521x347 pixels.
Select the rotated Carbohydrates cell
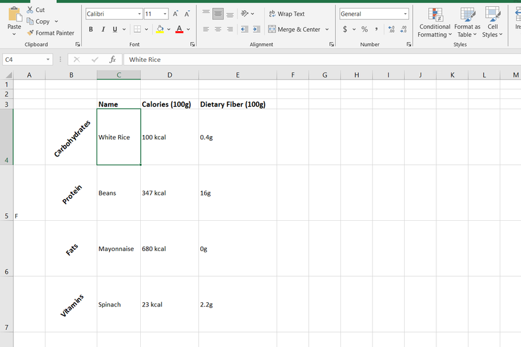71,137
